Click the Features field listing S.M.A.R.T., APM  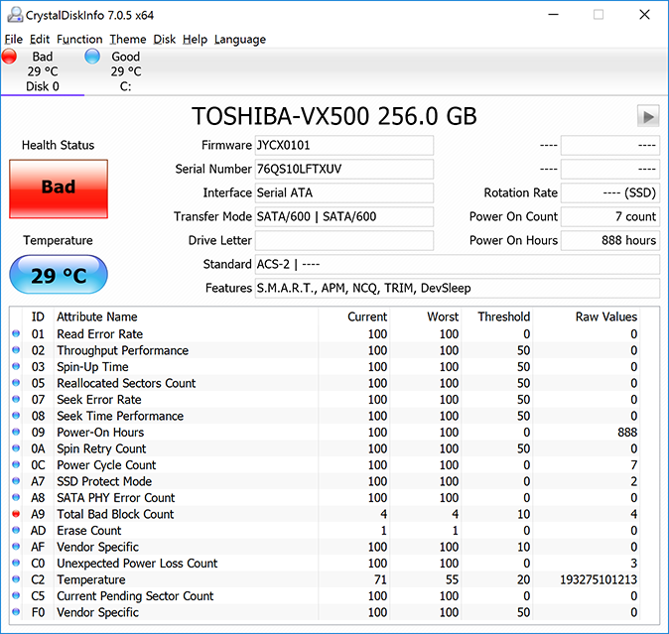pyautogui.click(x=457, y=289)
